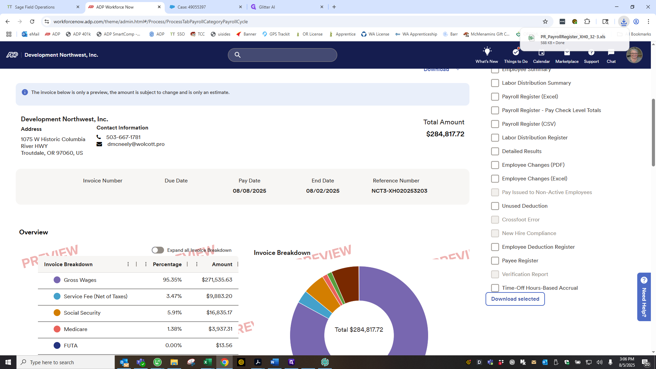Toggle Expand all Invoice Breakdown switch
The height and width of the screenshot is (369, 656).
click(158, 250)
